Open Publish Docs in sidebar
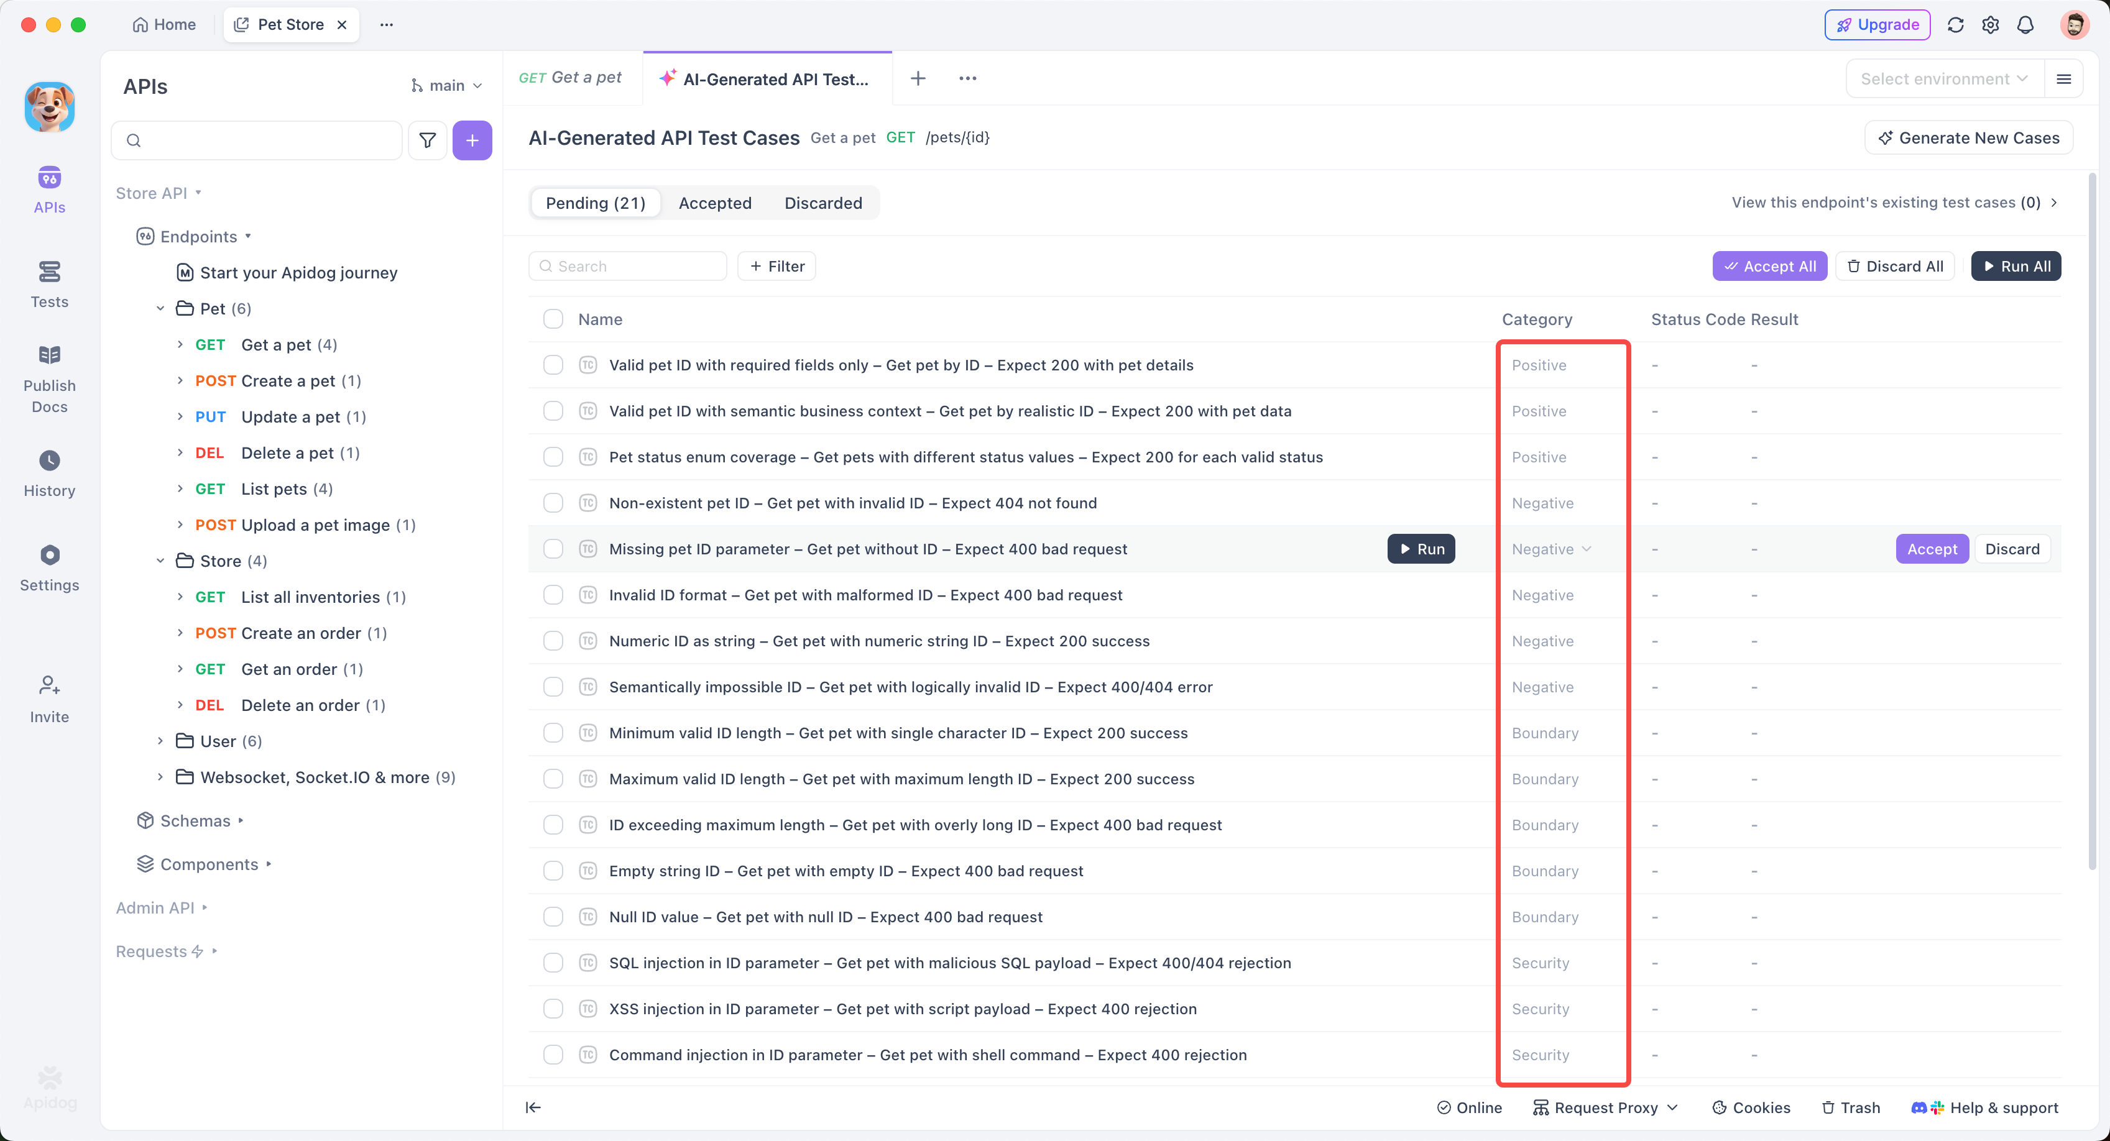 (x=49, y=378)
